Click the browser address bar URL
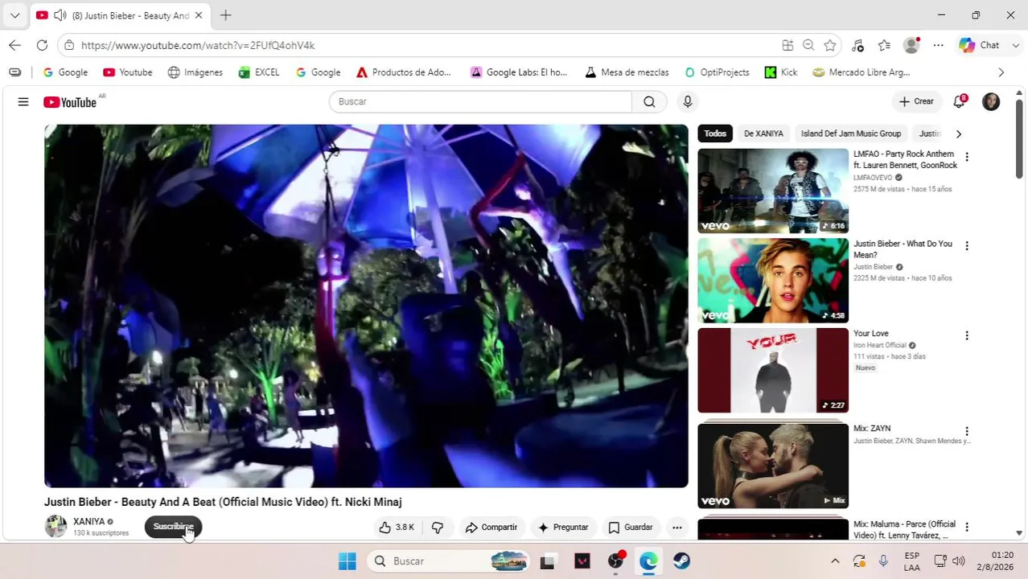The image size is (1028, 579). point(198,46)
